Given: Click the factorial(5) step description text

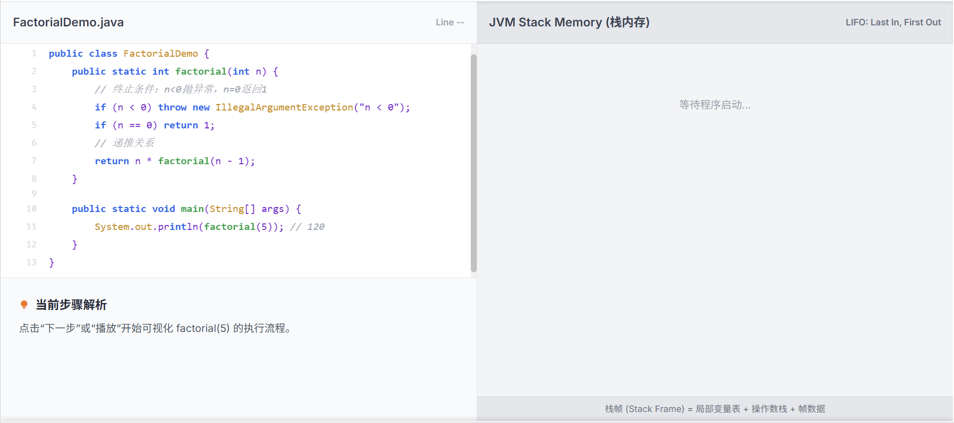Looking at the screenshot, I should tap(155, 328).
